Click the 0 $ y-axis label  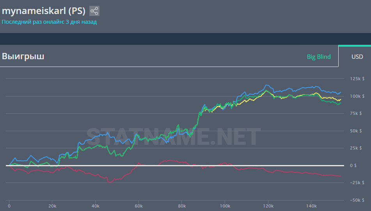point(353,165)
